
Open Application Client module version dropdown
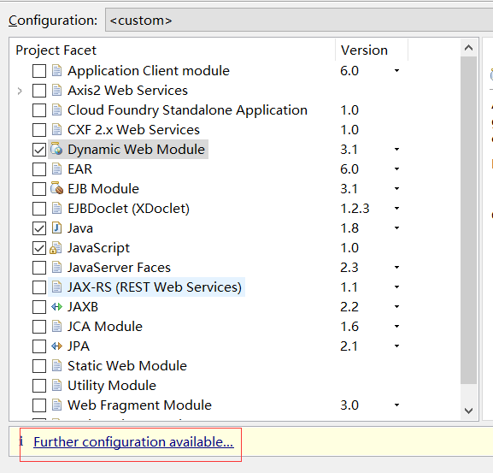[x=396, y=70]
